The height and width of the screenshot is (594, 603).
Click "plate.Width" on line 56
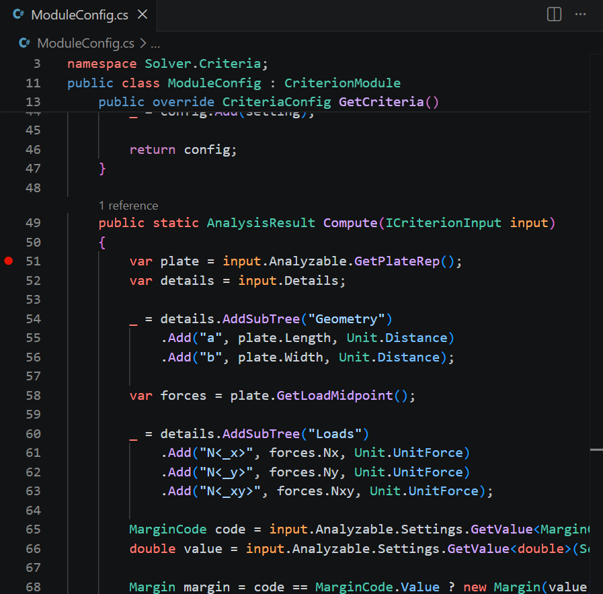point(280,357)
